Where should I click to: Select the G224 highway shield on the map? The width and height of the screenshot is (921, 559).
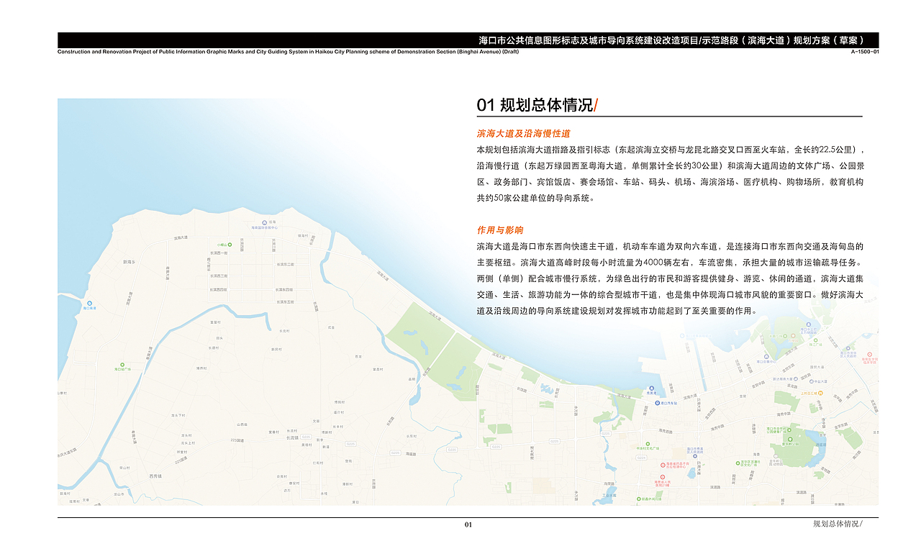pyautogui.click(x=641, y=458)
